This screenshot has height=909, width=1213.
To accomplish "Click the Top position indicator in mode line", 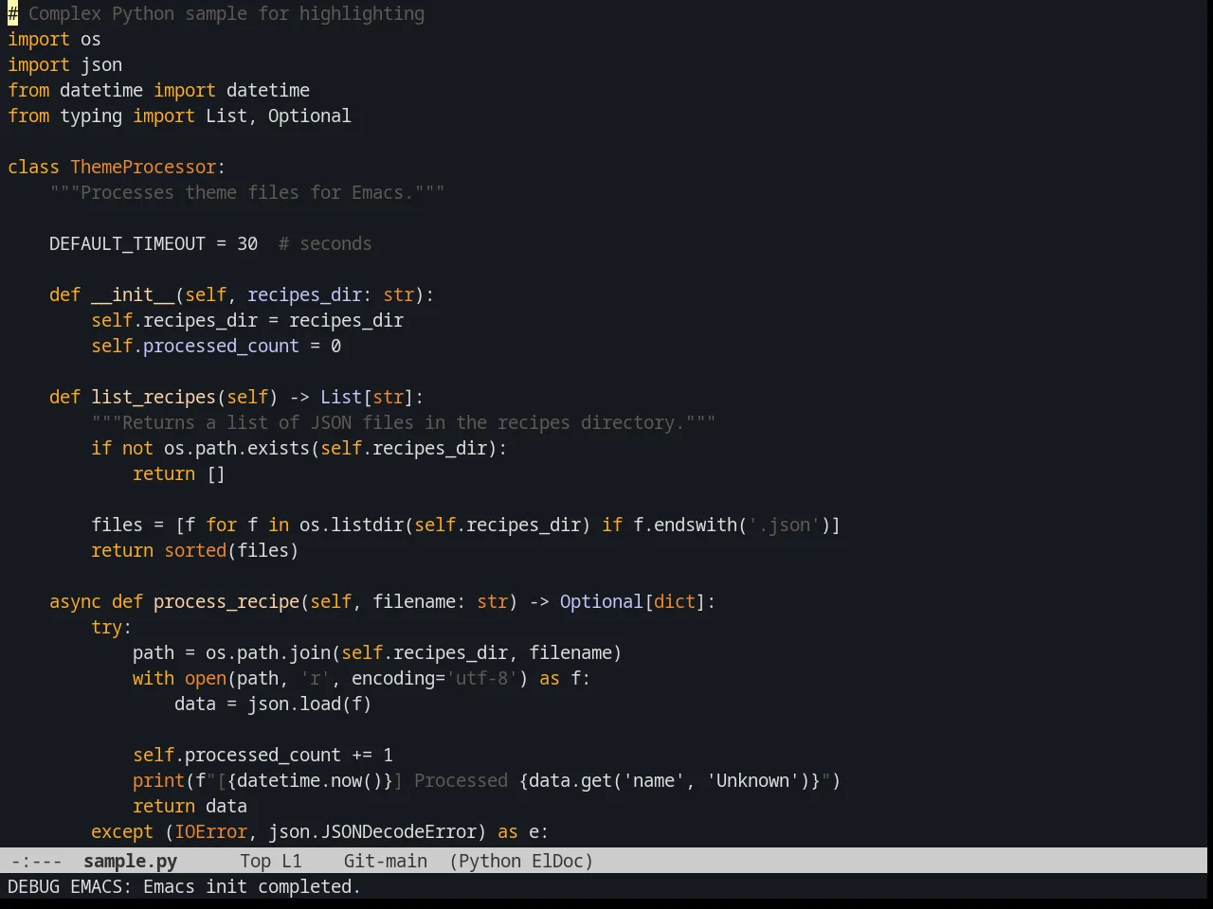I will click(x=255, y=861).
